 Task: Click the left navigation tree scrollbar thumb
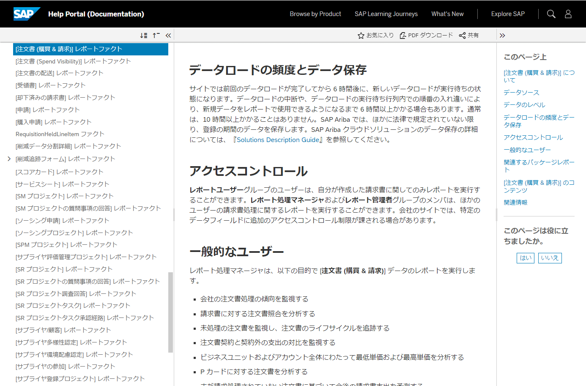tap(171, 312)
